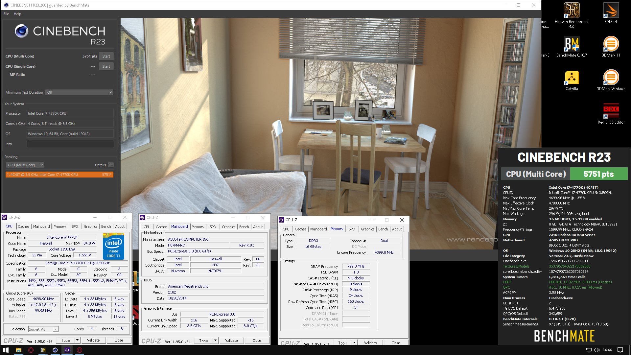
Task: Click the last Opera icon in taskbar
Action: tap(79, 350)
